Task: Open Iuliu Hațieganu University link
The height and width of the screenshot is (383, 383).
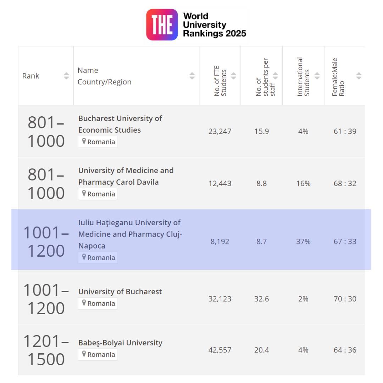Action: coord(130,234)
